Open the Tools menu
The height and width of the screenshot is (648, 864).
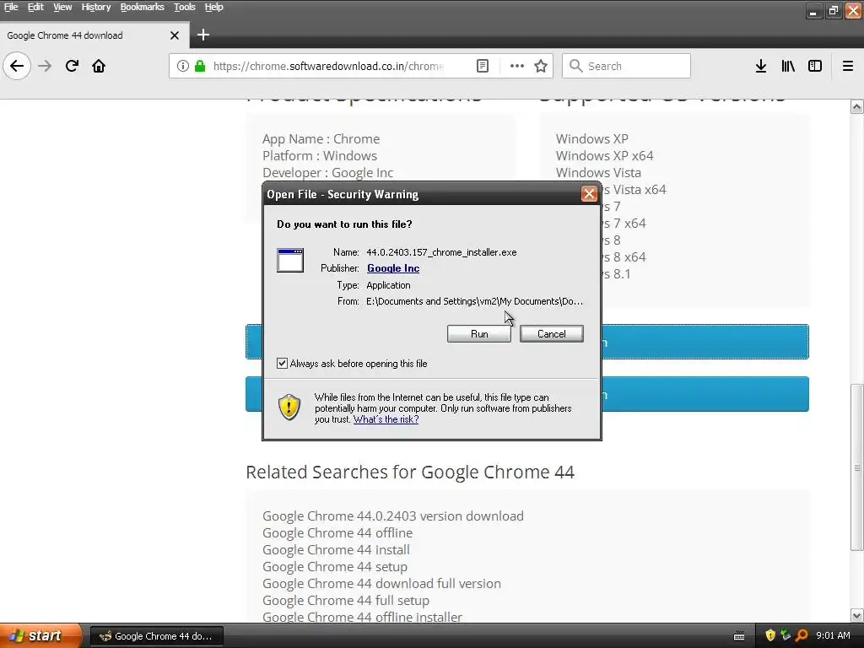[185, 7]
